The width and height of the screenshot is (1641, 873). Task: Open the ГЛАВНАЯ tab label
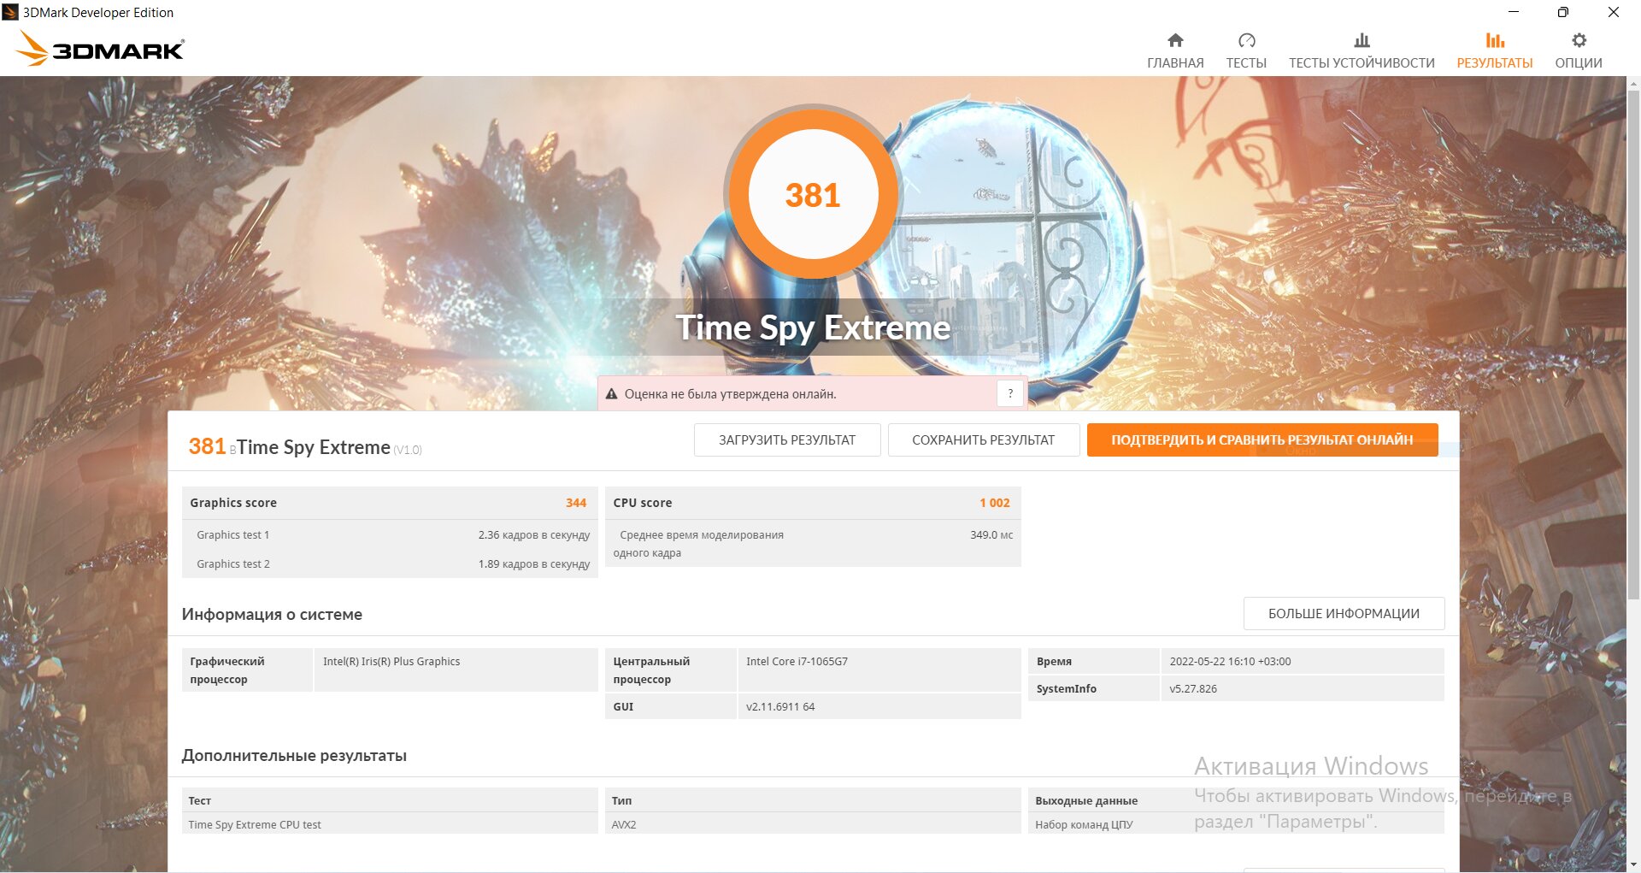pos(1175,63)
